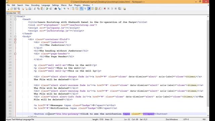Click the Paste clipboard icon
Screen dimensions: 215x121
[x=42, y=9]
